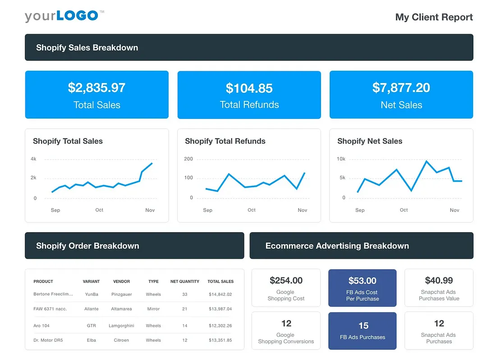The height and width of the screenshot is (362, 496).
Task: Click the Google Shopping Conversions tile
Action: [286, 331]
